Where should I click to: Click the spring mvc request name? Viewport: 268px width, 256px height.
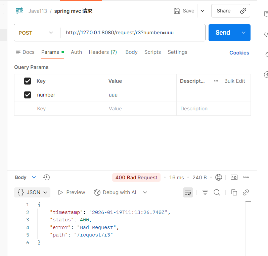point(73,11)
